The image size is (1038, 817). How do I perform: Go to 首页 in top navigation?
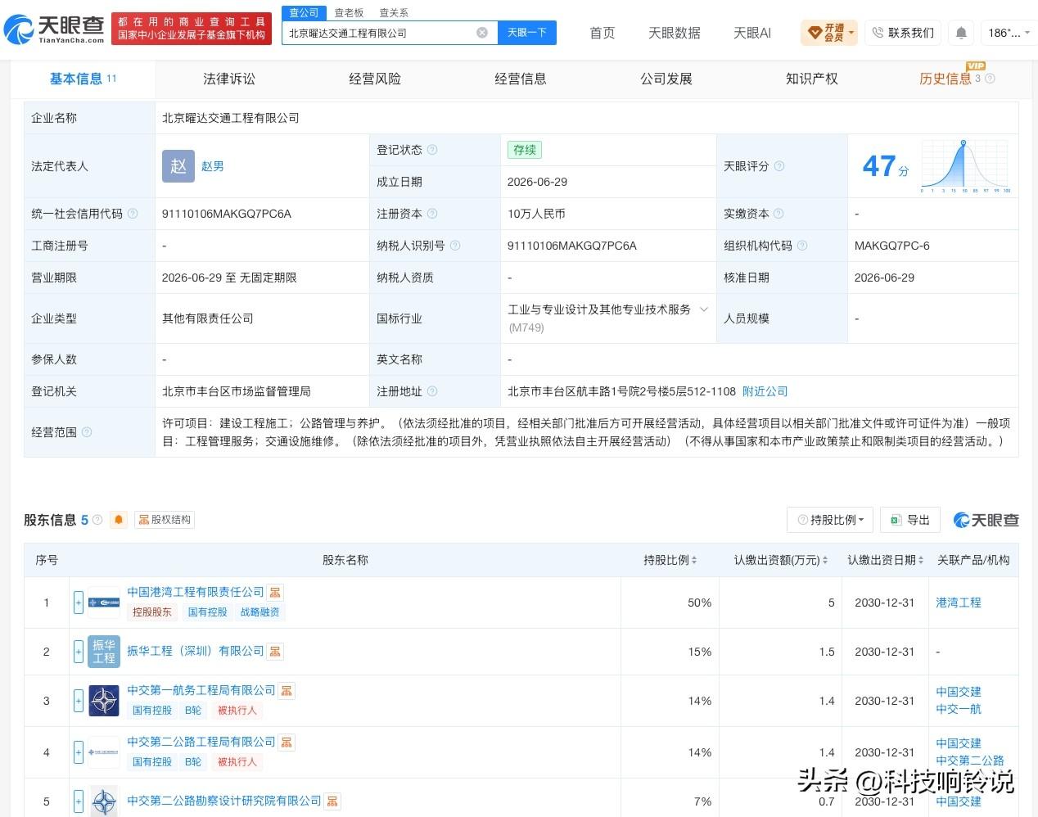(602, 33)
